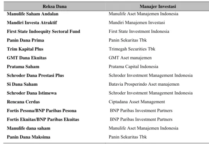Click the Manajer Investasi column header
The image size is (209, 144).
(158, 6)
